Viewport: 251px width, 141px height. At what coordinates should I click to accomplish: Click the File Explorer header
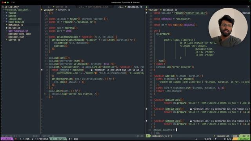coord(10,7)
